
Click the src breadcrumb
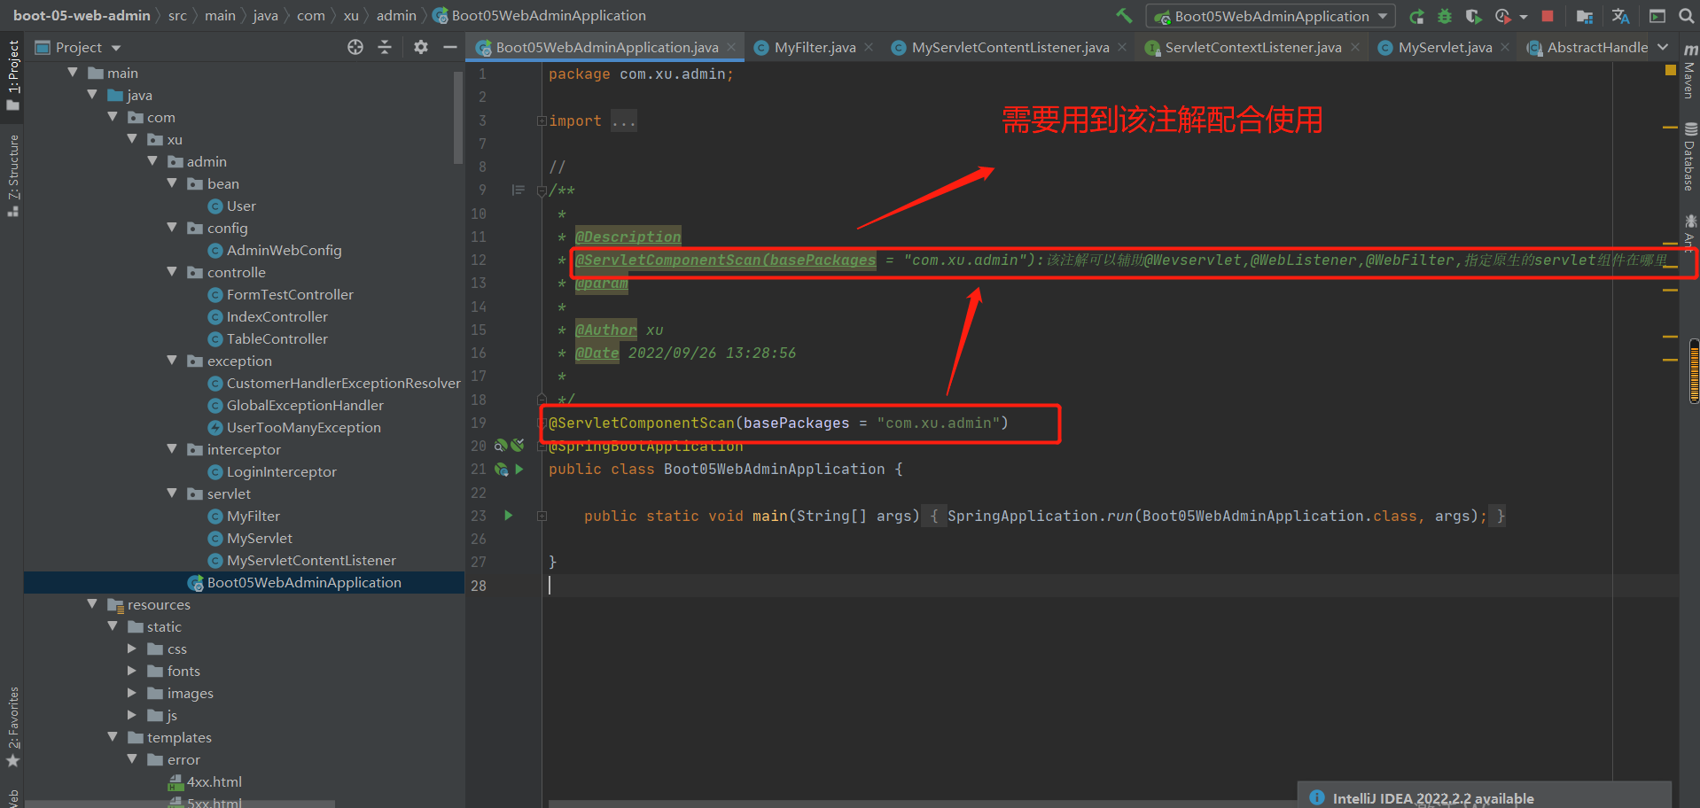click(x=177, y=15)
